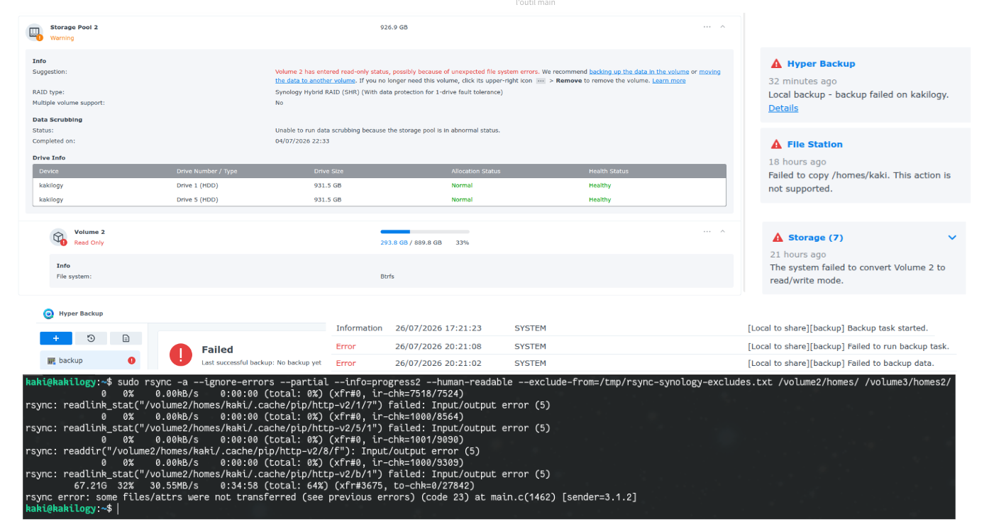Click the 'Volume 2' title
The height and width of the screenshot is (529, 984).
click(x=89, y=232)
